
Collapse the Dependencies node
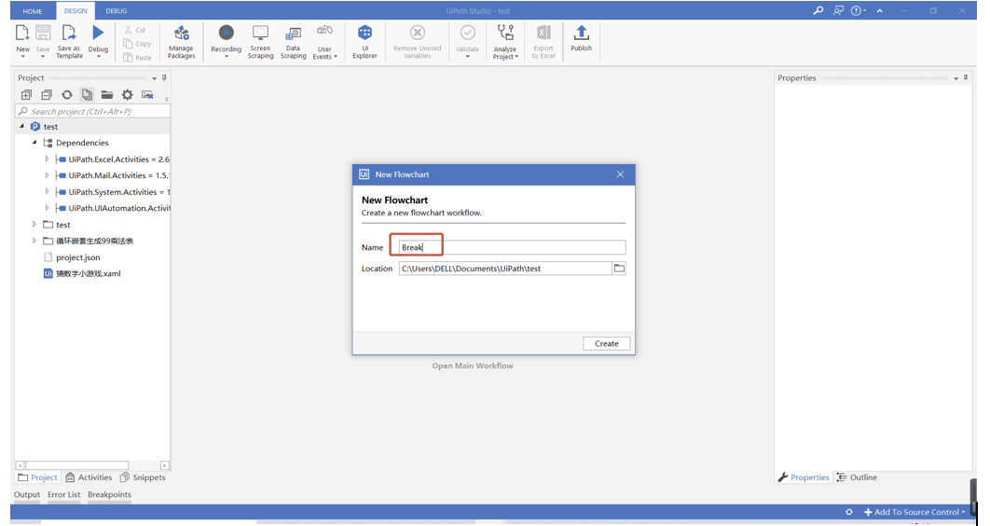tap(34, 143)
